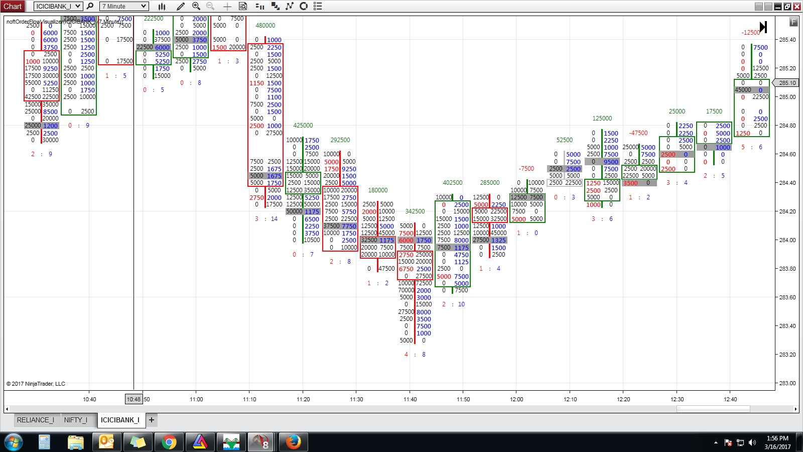Viewport: 803px width, 452px height.
Task: Switch to the NIFTY_I tab
Action: pyautogui.click(x=76, y=420)
